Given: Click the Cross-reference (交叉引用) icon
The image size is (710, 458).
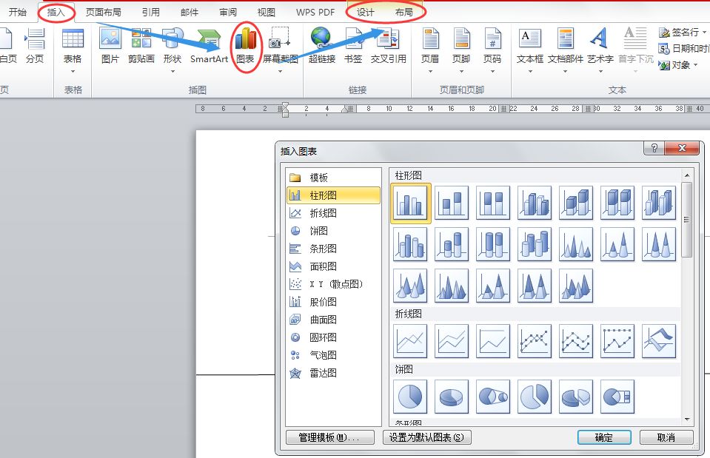Looking at the screenshot, I should 389,45.
